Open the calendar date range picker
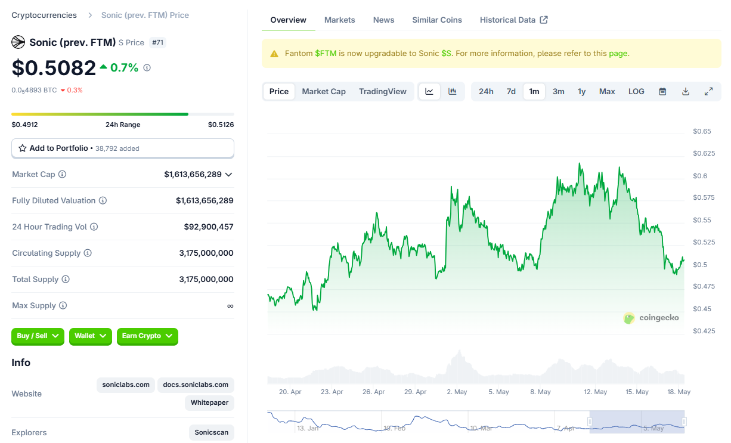 point(662,91)
